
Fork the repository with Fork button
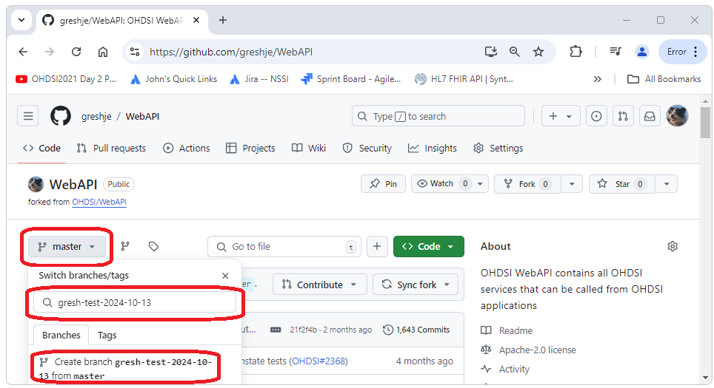click(x=528, y=183)
